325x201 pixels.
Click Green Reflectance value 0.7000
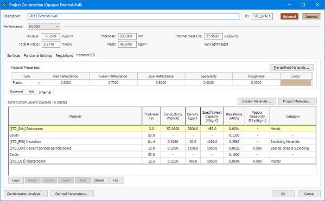[x=113, y=82]
